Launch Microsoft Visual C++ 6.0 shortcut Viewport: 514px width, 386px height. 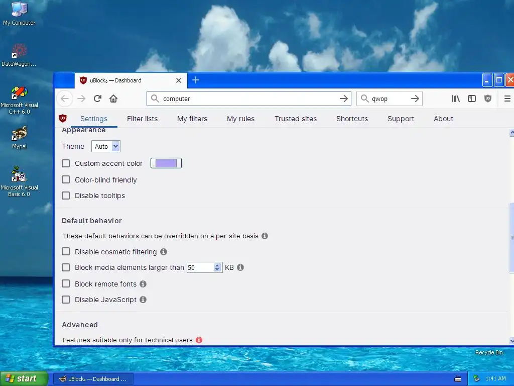tap(19, 100)
